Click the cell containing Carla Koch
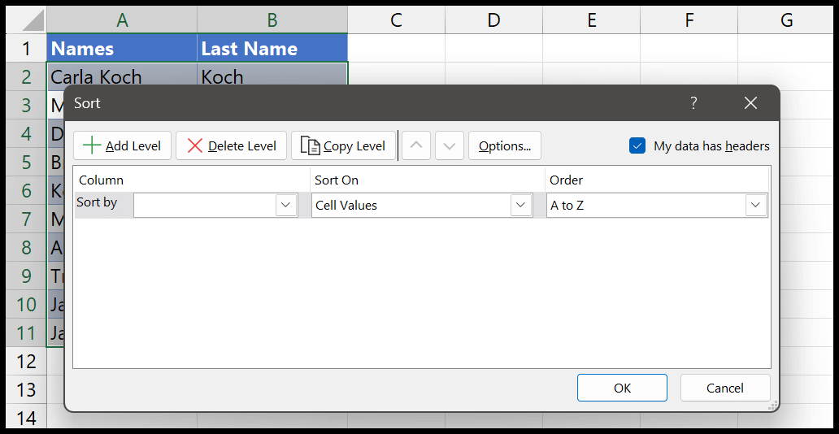Viewport: 839px width, 434px height. pyautogui.click(x=122, y=76)
